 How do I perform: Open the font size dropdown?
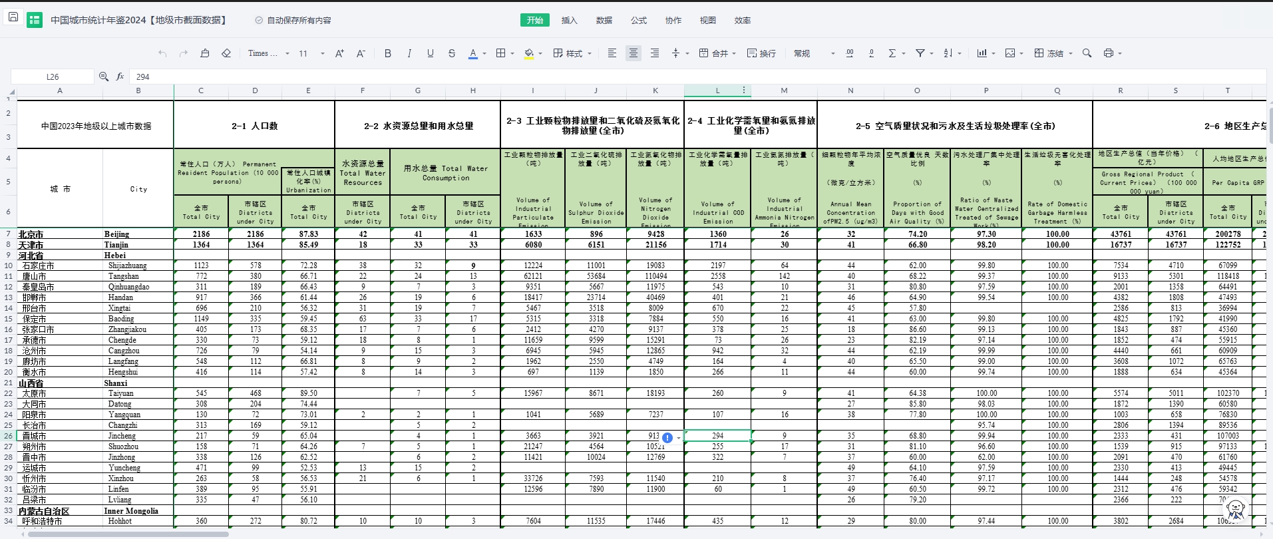click(x=311, y=53)
